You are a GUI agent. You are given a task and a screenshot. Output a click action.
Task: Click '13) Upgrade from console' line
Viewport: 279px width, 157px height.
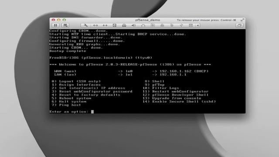[x=172, y=98]
